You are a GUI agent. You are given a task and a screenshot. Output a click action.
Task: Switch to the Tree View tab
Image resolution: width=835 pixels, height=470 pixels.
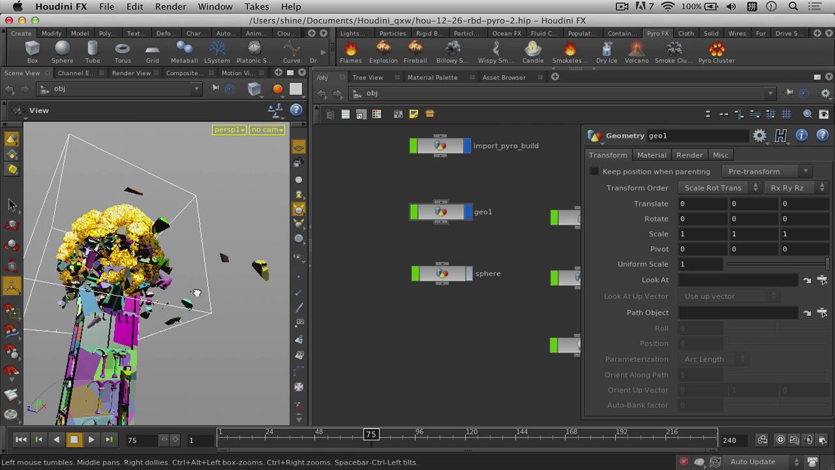coord(368,77)
